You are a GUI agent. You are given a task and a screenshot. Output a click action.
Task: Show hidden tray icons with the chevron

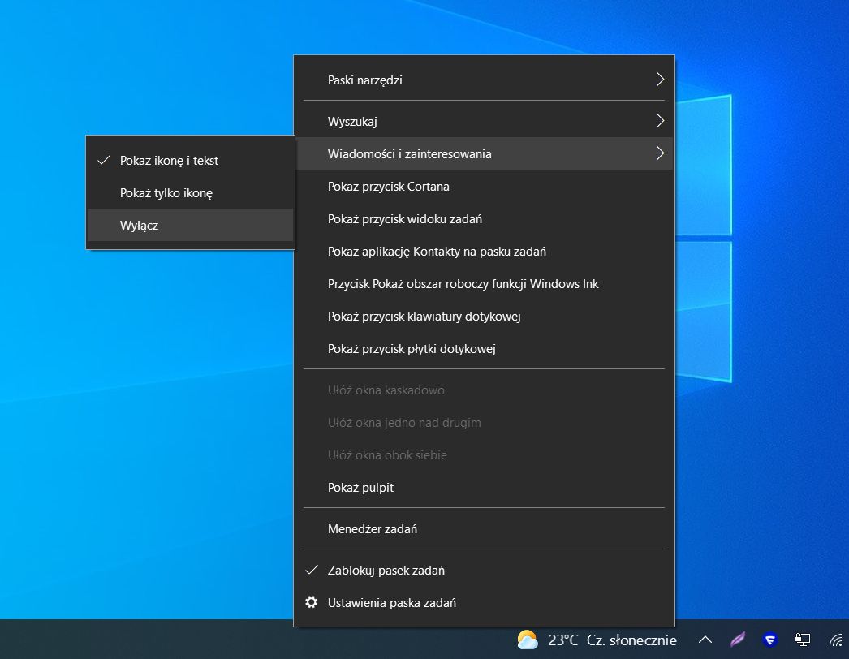click(x=705, y=640)
